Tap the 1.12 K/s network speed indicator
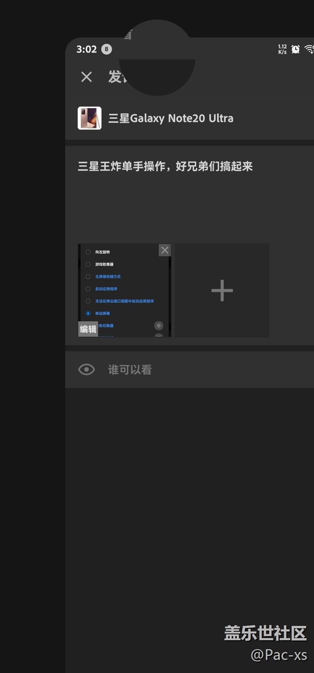314x673 pixels. (x=283, y=49)
